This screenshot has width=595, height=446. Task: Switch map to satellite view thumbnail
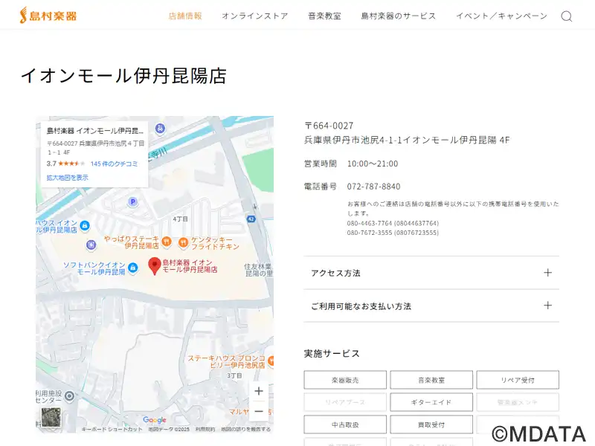tap(51, 417)
